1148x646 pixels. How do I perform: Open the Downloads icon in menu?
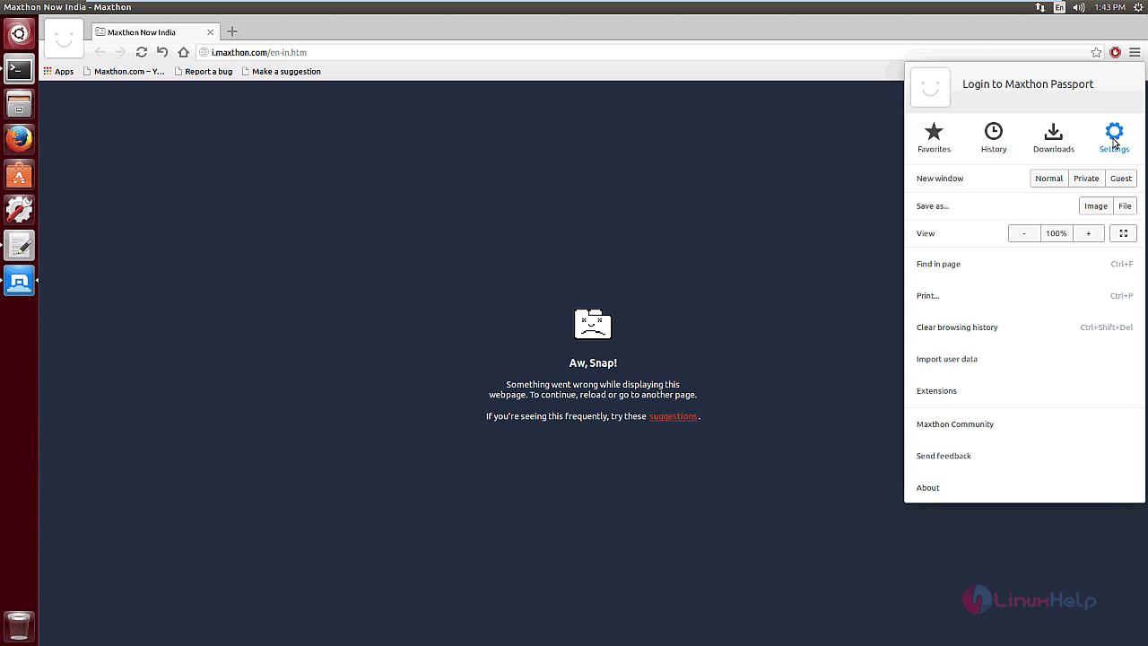click(1054, 137)
